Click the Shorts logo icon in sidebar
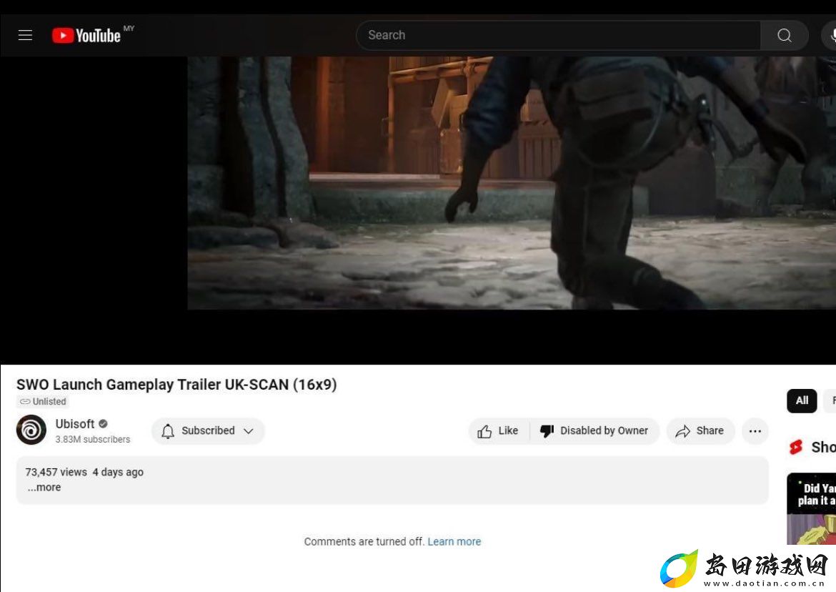This screenshot has height=592, width=836. point(796,447)
